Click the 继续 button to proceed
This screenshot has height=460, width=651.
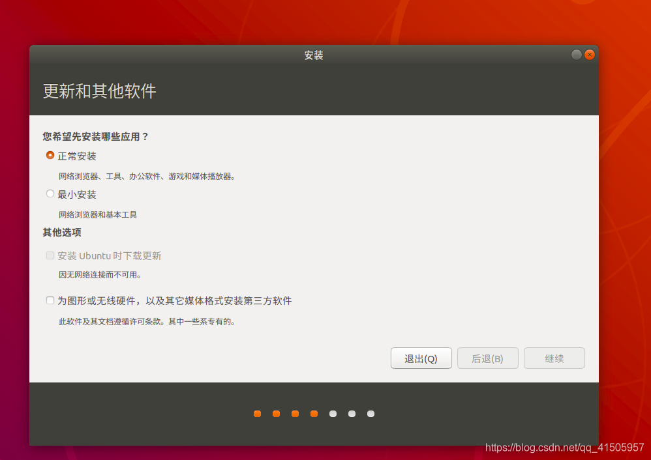click(x=554, y=358)
